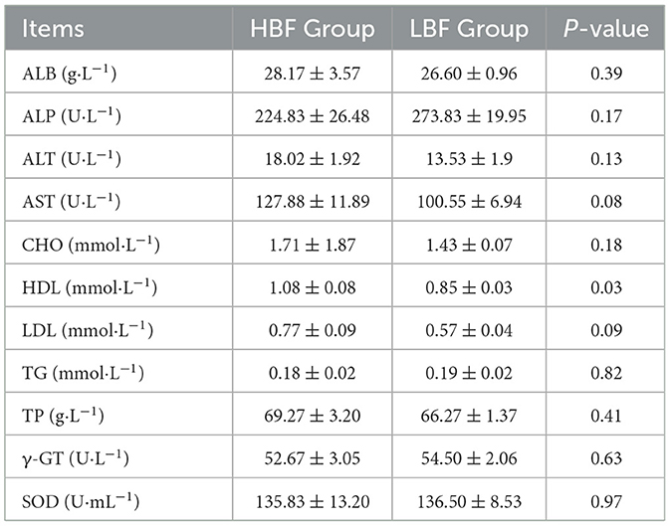Click the γ-GT row label
The height and width of the screenshot is (526, 670).
tap(74, 457)
